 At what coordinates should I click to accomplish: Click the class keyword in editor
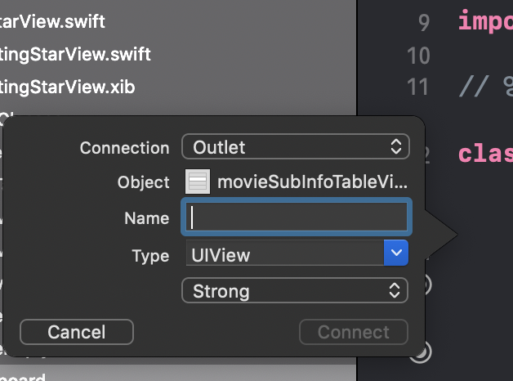click(x=485, y=153)
